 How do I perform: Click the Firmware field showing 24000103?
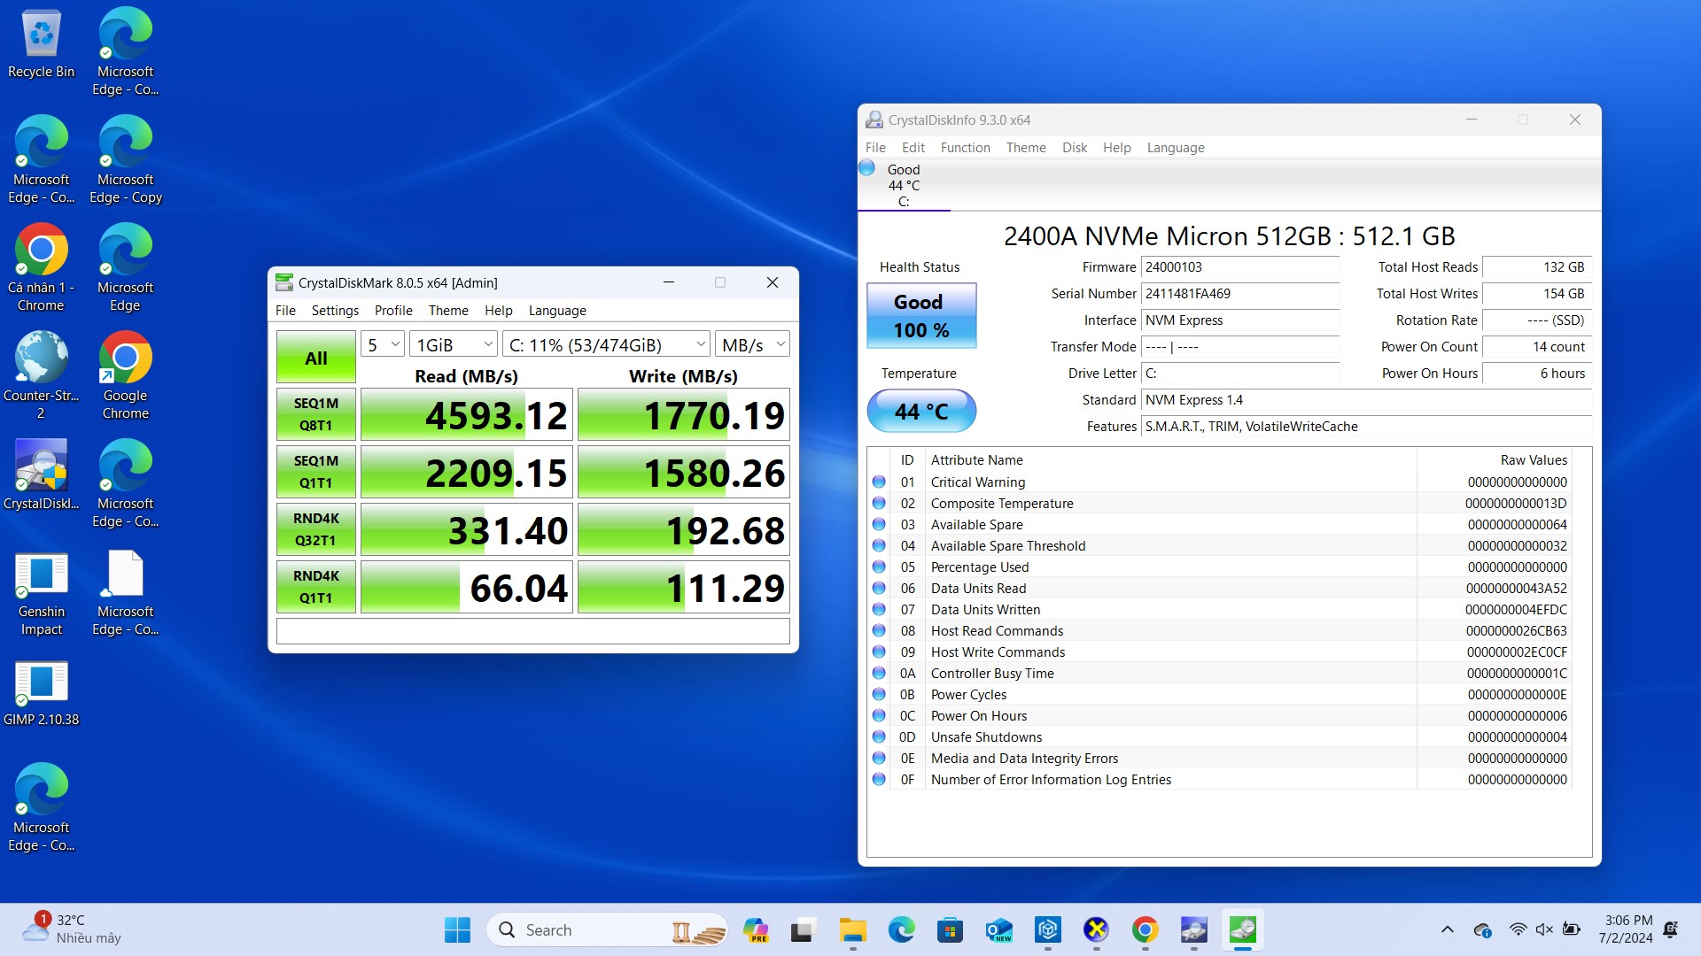click(1240, 267)
